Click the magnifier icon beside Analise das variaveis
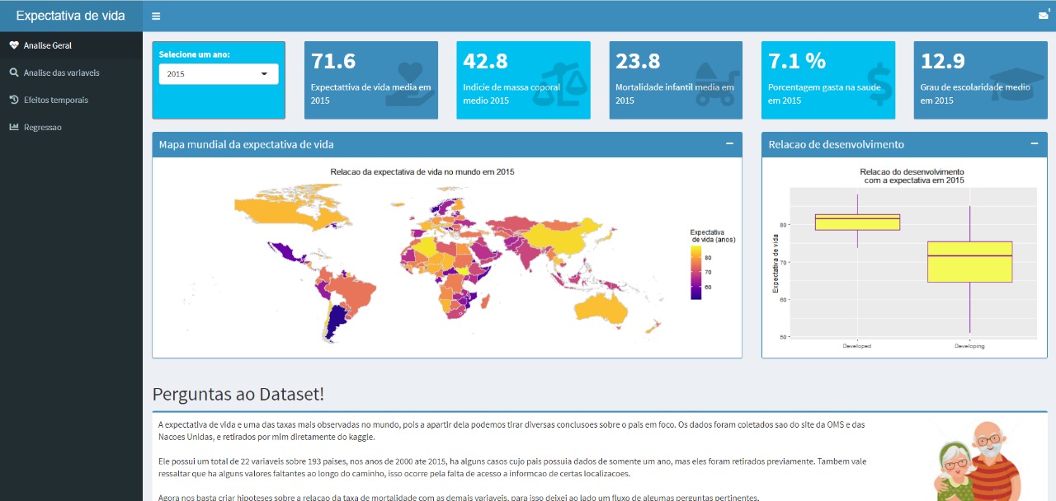The height and width of the screenshot is (501, 1056). [x=14, y=73]
